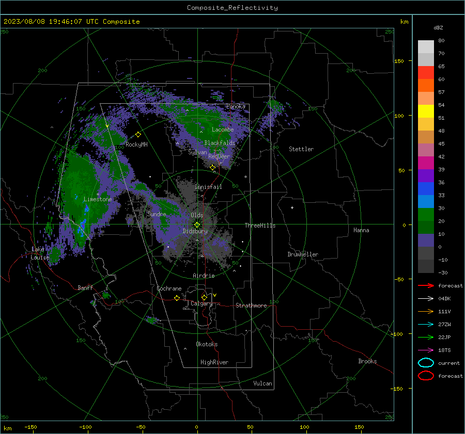Click the Innisfail label
Image resolution: width=465 pixels, height=434 pixels.
click(x=208, y=187)
